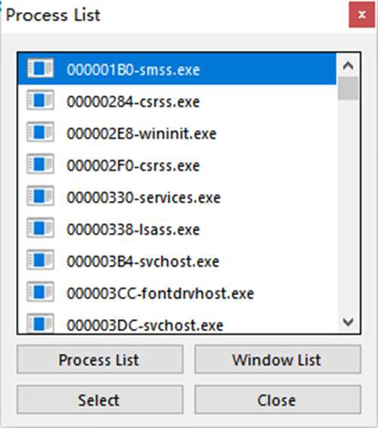Click the fontdrvhost.exe process icon

coord(40,292)
